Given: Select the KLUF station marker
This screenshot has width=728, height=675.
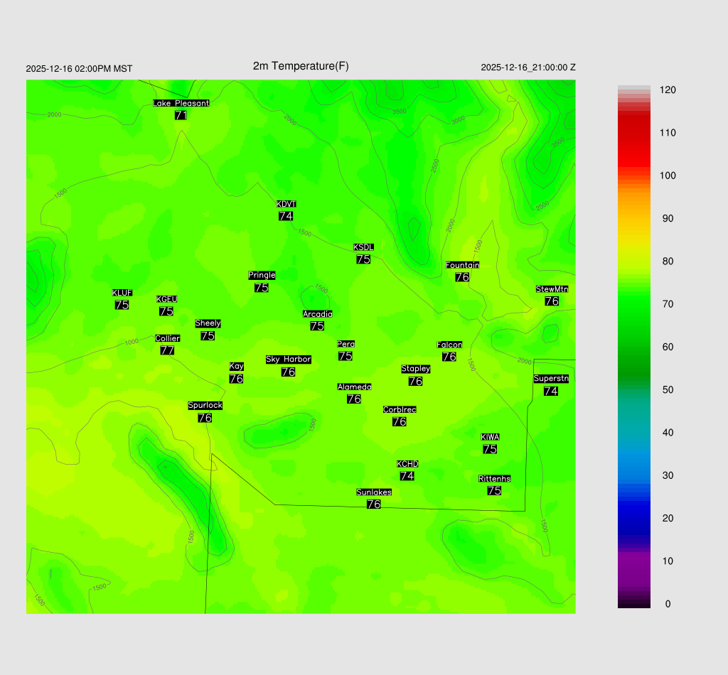Looking at the screenshot, I should [122, 293].
